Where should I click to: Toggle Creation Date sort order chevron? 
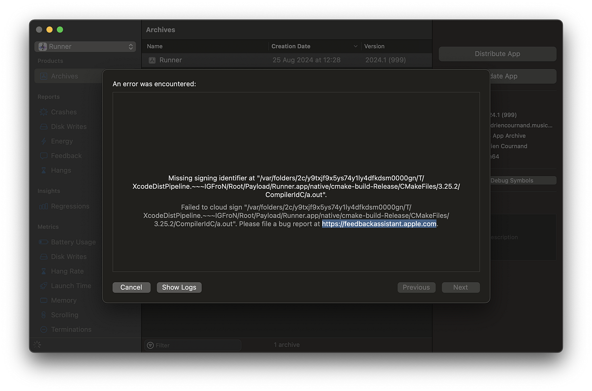pos(356,46)
